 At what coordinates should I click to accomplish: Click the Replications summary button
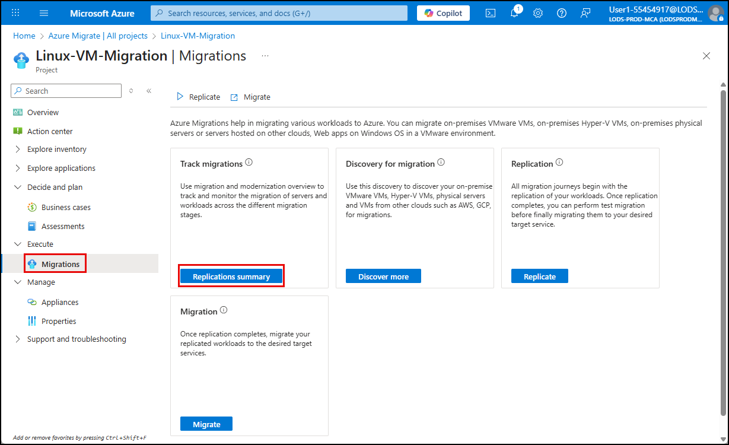click(x=231, y=276)
